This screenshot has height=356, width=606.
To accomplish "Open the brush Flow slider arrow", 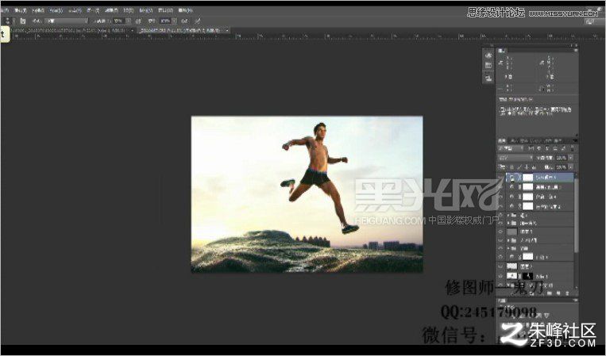I will point(174,21).
